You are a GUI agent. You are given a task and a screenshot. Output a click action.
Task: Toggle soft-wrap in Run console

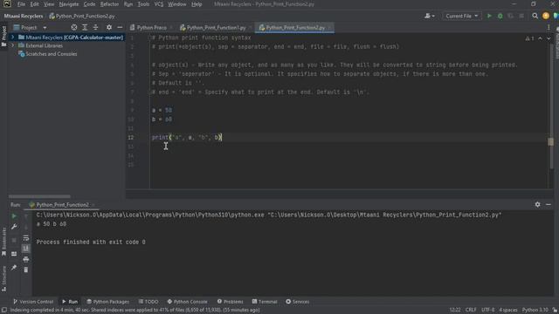[26, 238]
